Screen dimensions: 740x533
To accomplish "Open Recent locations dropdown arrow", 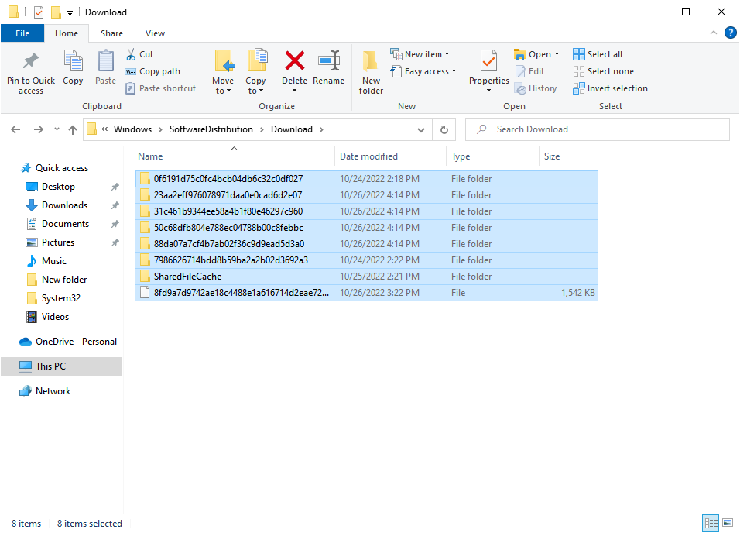I will point(57,129).
